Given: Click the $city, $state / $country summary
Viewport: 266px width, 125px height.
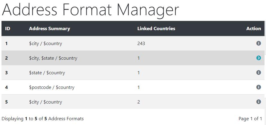Looking at the screenshot, I should point(53,58).
